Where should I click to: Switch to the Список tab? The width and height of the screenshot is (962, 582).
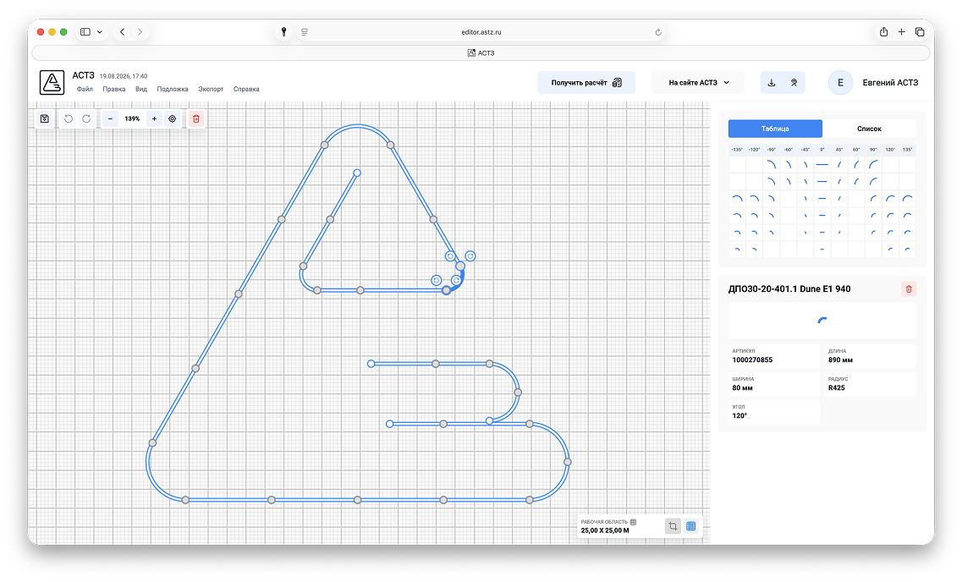(x=869, y=129)
